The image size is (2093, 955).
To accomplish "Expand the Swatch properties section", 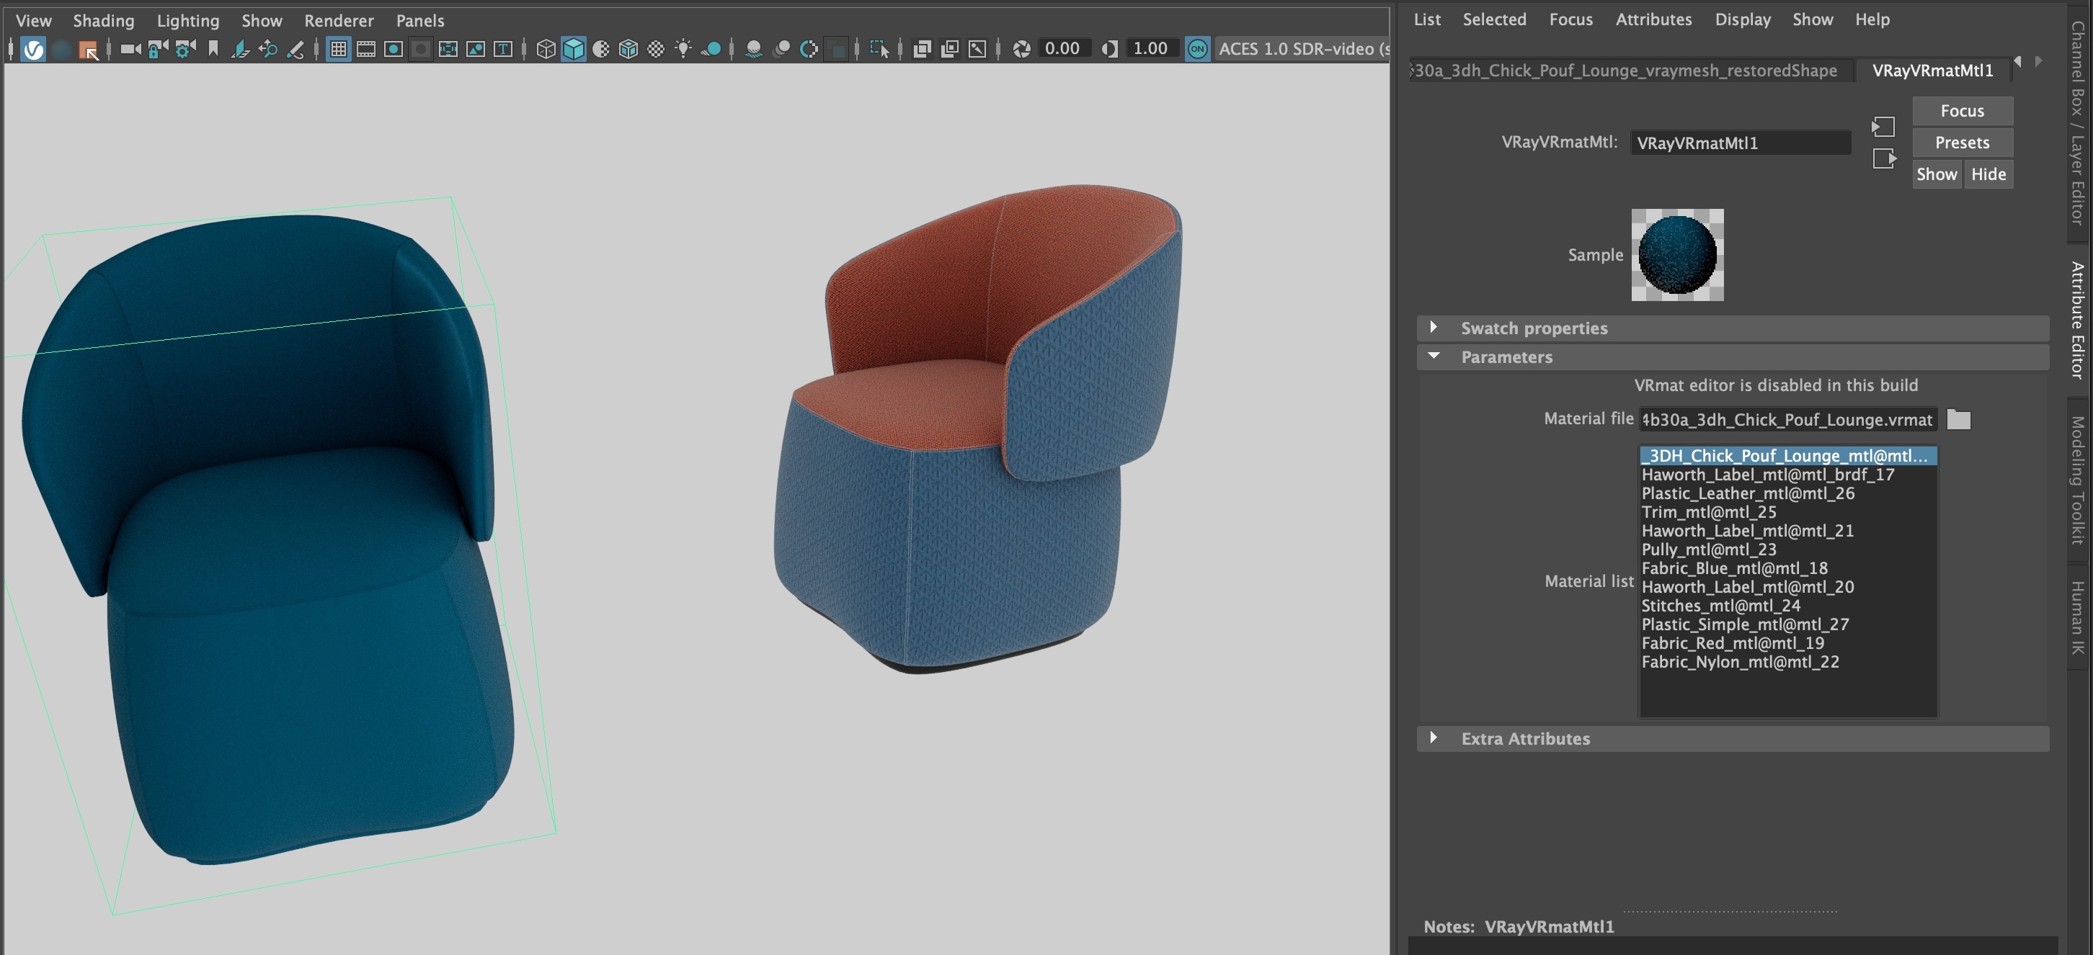I will click(1732, 328).
